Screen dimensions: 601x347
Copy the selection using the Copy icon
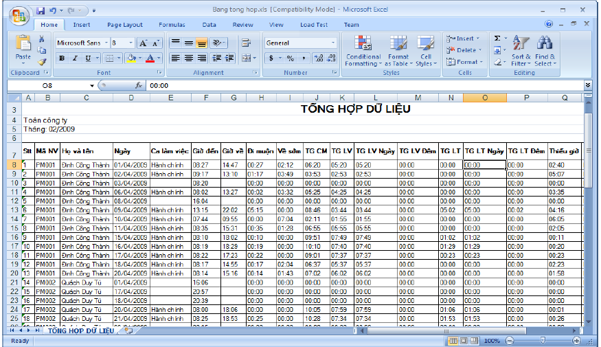pyautogui.click(x=42, y=50)
